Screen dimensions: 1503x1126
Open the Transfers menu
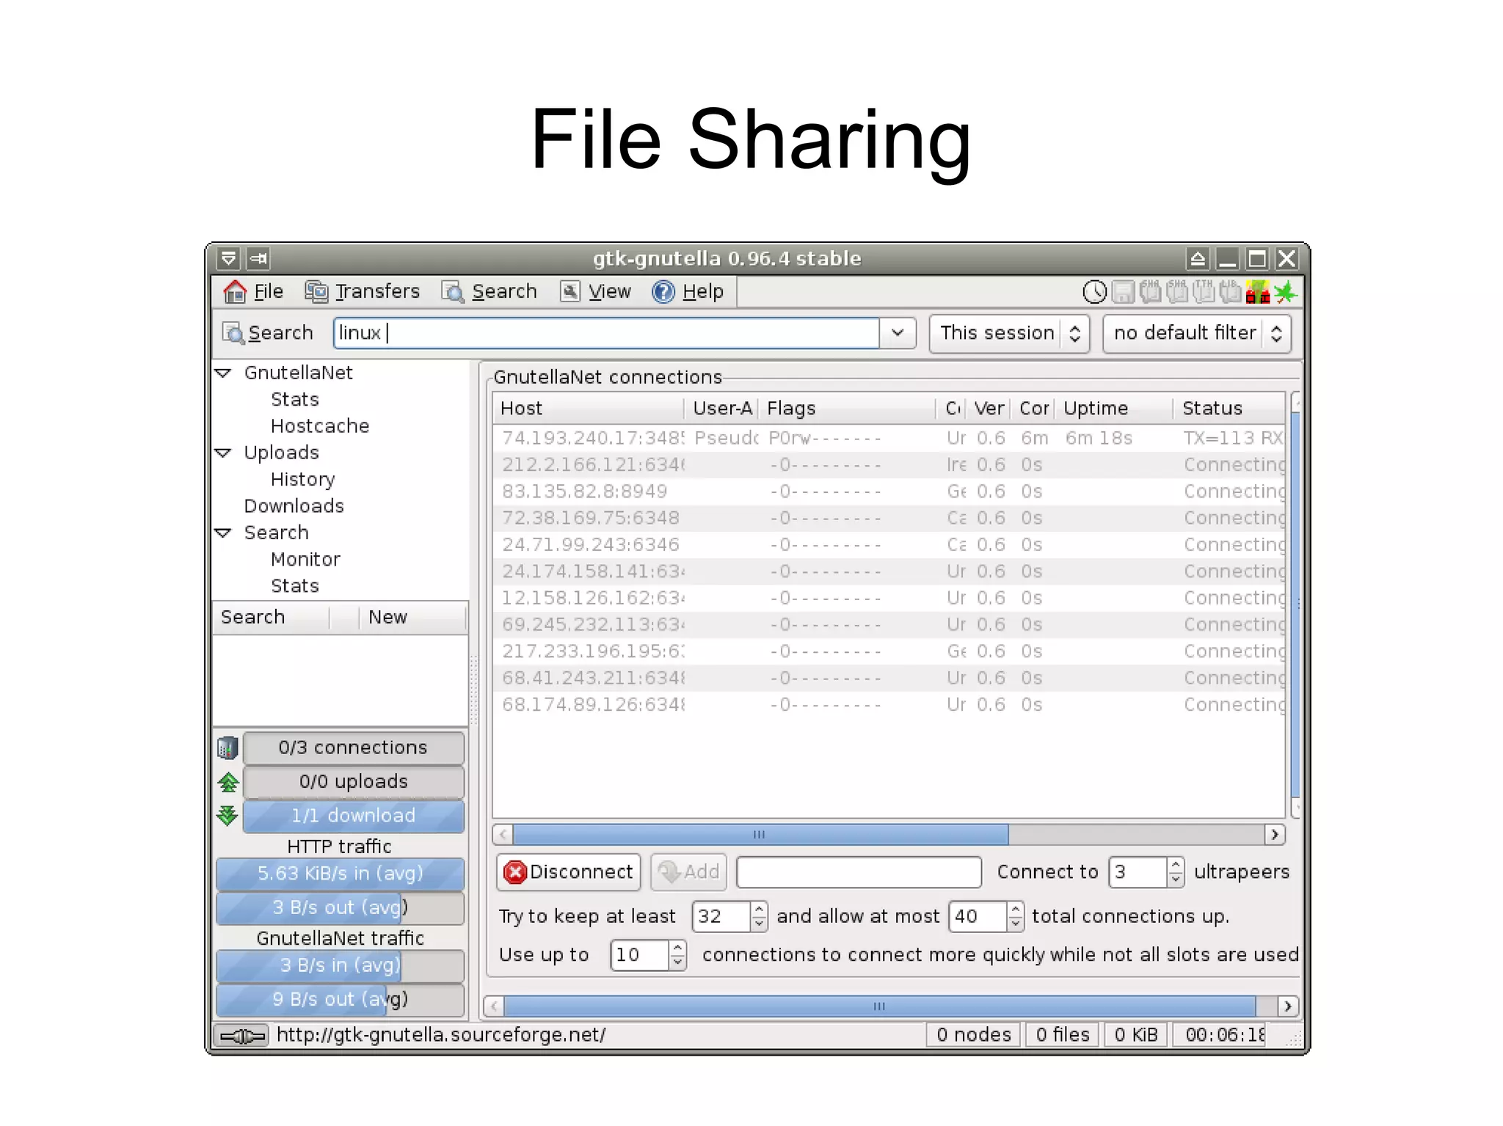tap(362, 291)
